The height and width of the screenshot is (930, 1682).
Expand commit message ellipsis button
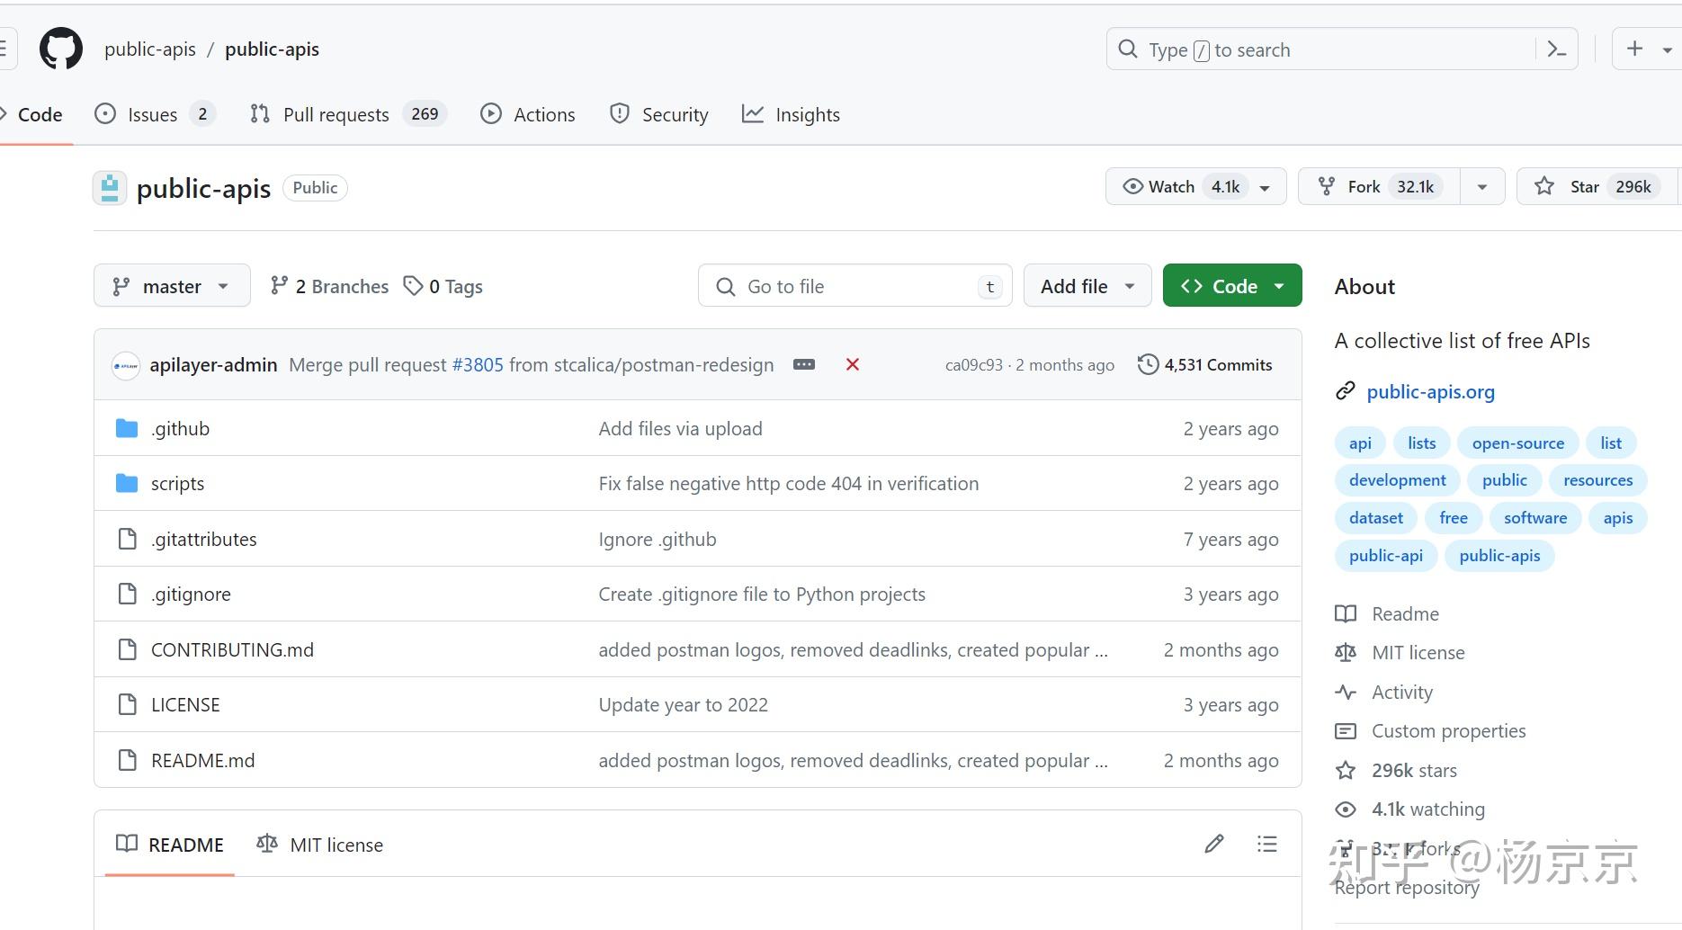click(804, 364)
